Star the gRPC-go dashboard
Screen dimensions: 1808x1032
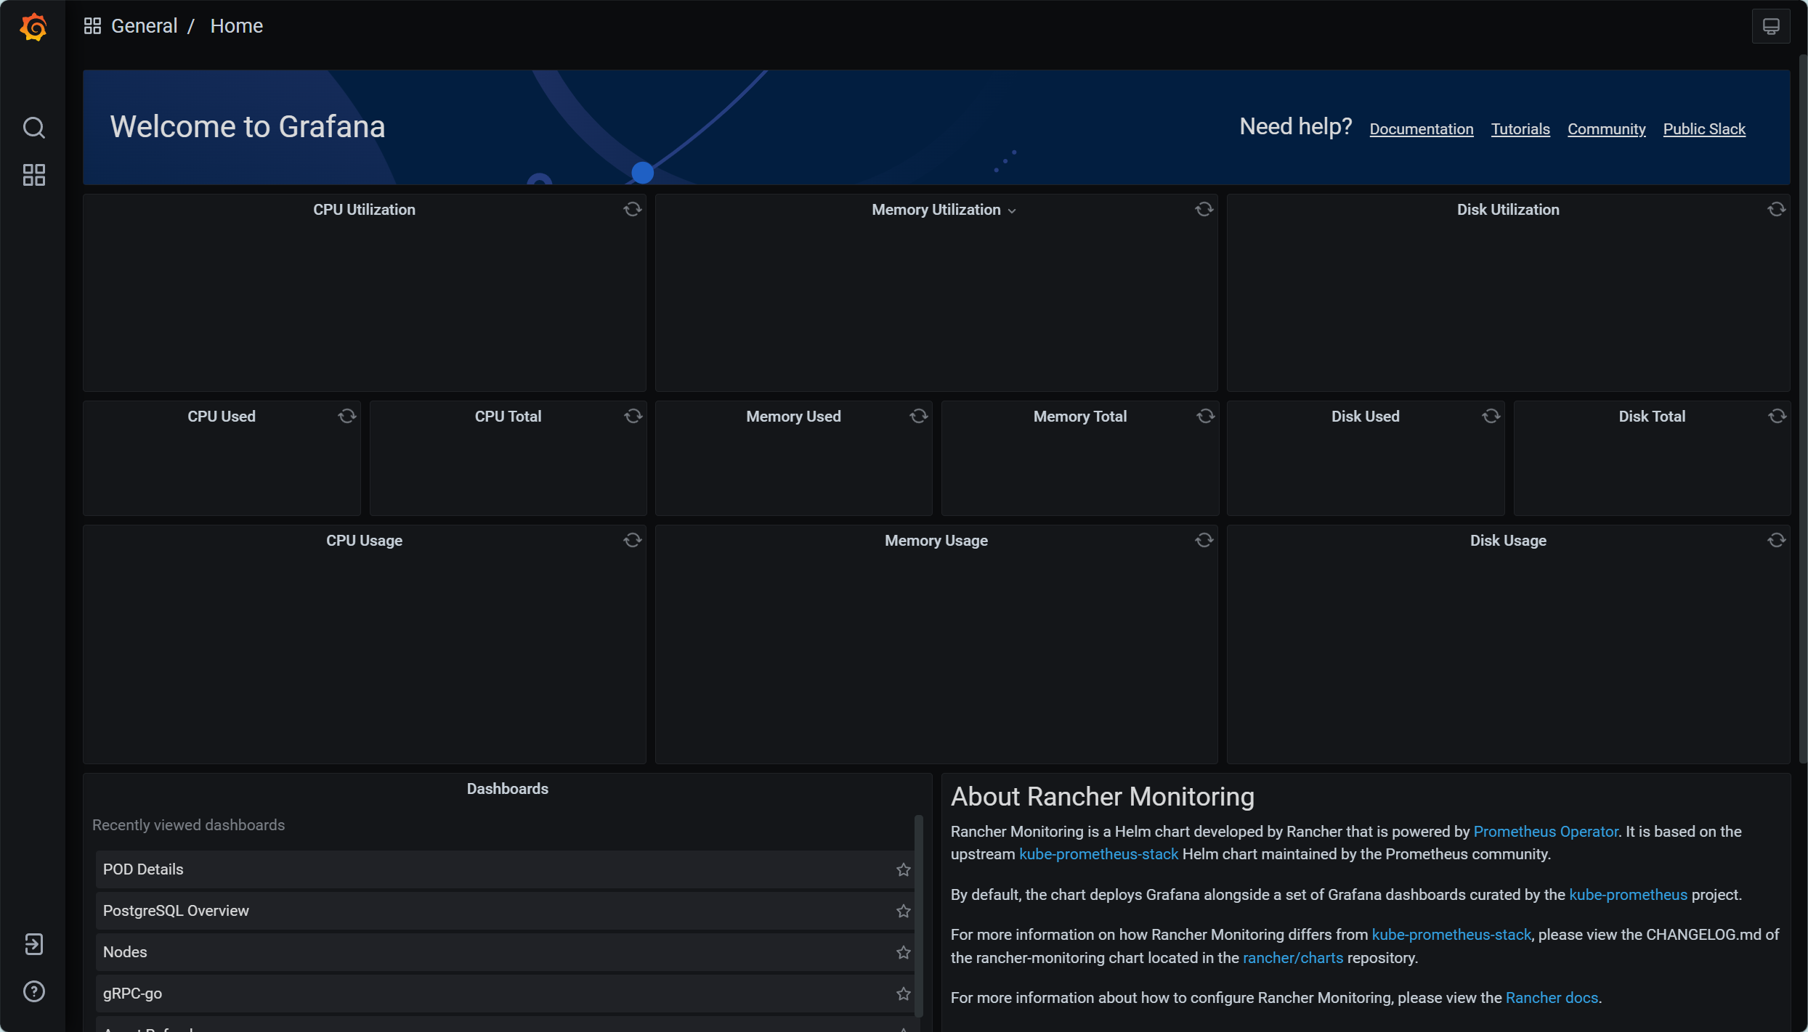tap(903, 994)
